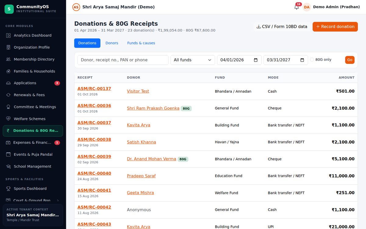Open donor Visitor Test

(138, 91)
